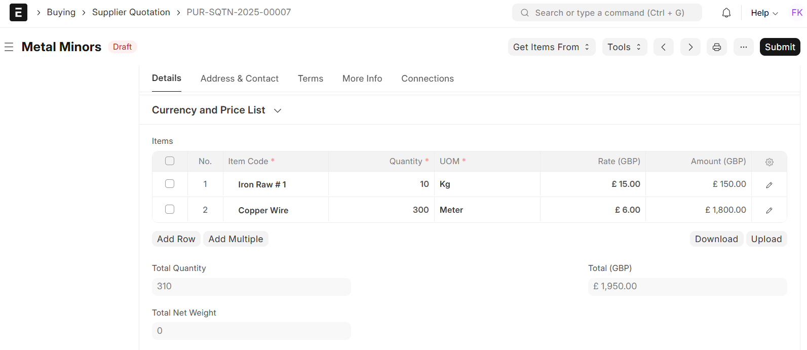Edit the Copper Wire row pencil

pos(769,210)
